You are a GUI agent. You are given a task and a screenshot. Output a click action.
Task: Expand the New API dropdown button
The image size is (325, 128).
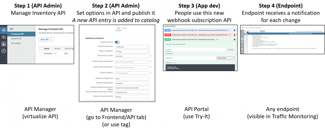[46, 39]
